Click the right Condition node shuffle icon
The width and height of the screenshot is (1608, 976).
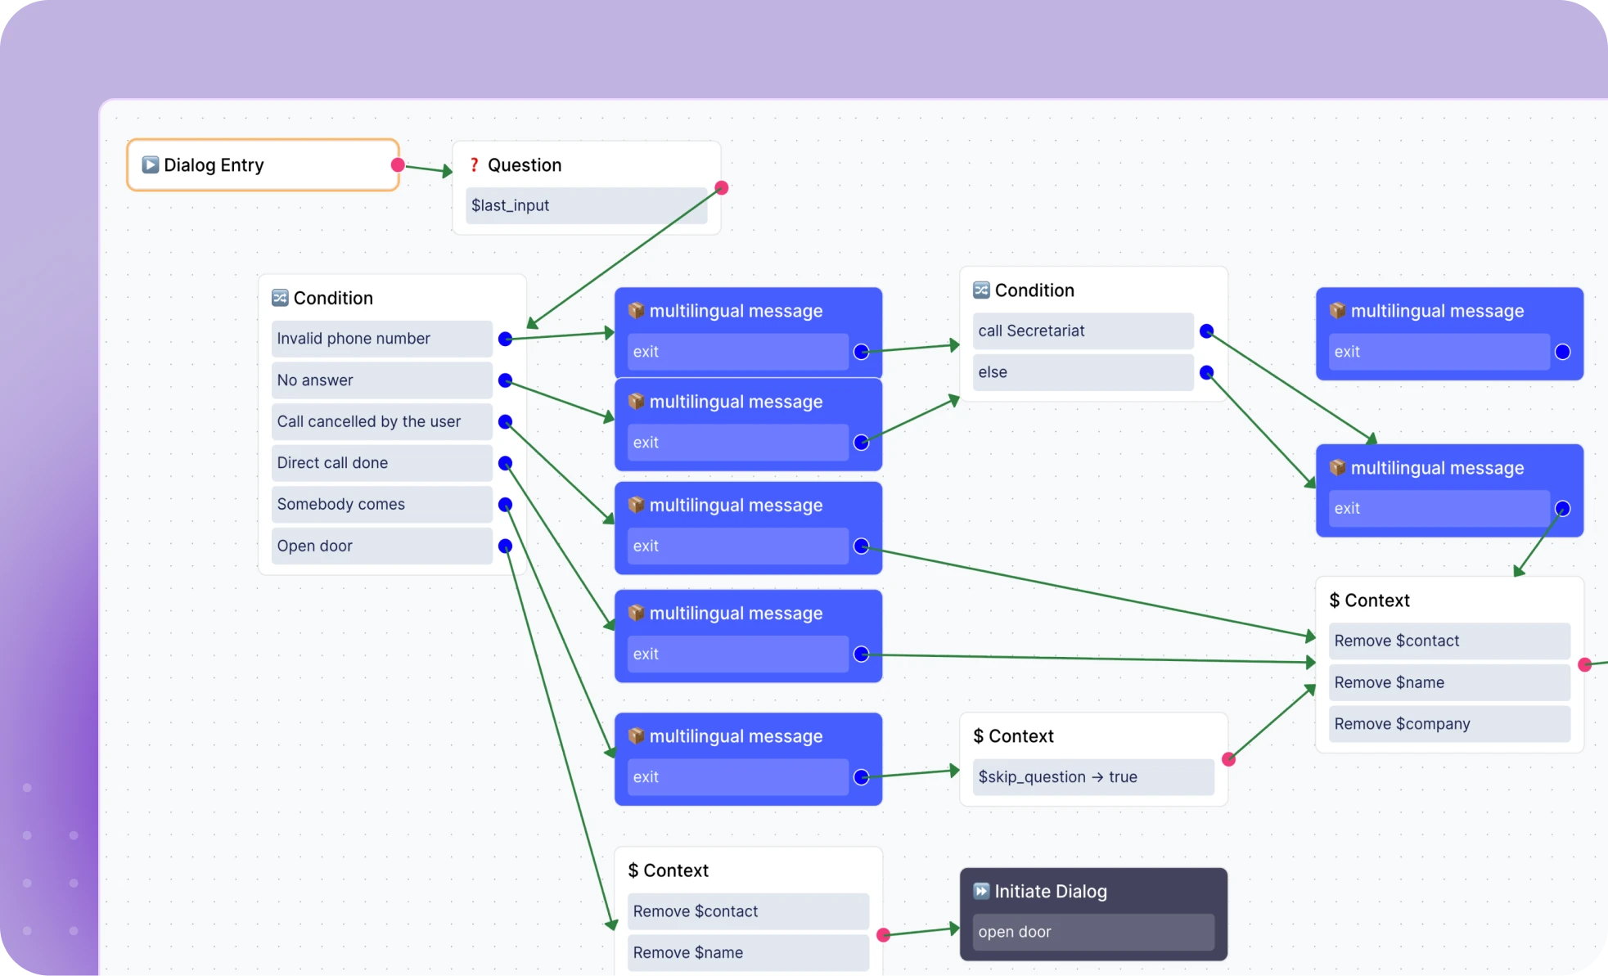pos(981,290)
